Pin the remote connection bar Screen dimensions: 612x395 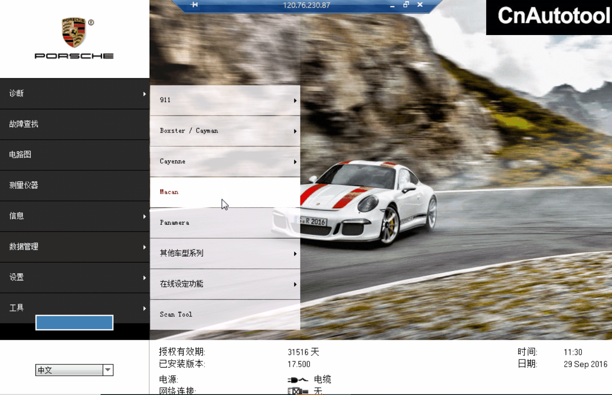tap(194, 5)
